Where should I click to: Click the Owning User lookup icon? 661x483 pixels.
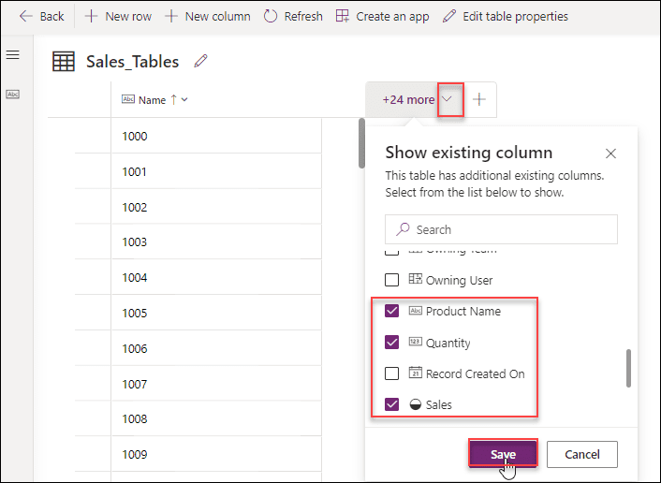point(416,279)
